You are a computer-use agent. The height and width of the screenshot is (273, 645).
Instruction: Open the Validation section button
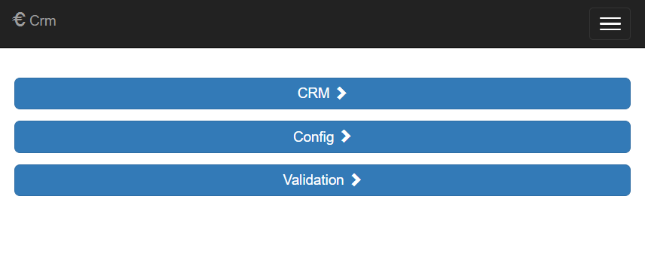tap(322, 180)
